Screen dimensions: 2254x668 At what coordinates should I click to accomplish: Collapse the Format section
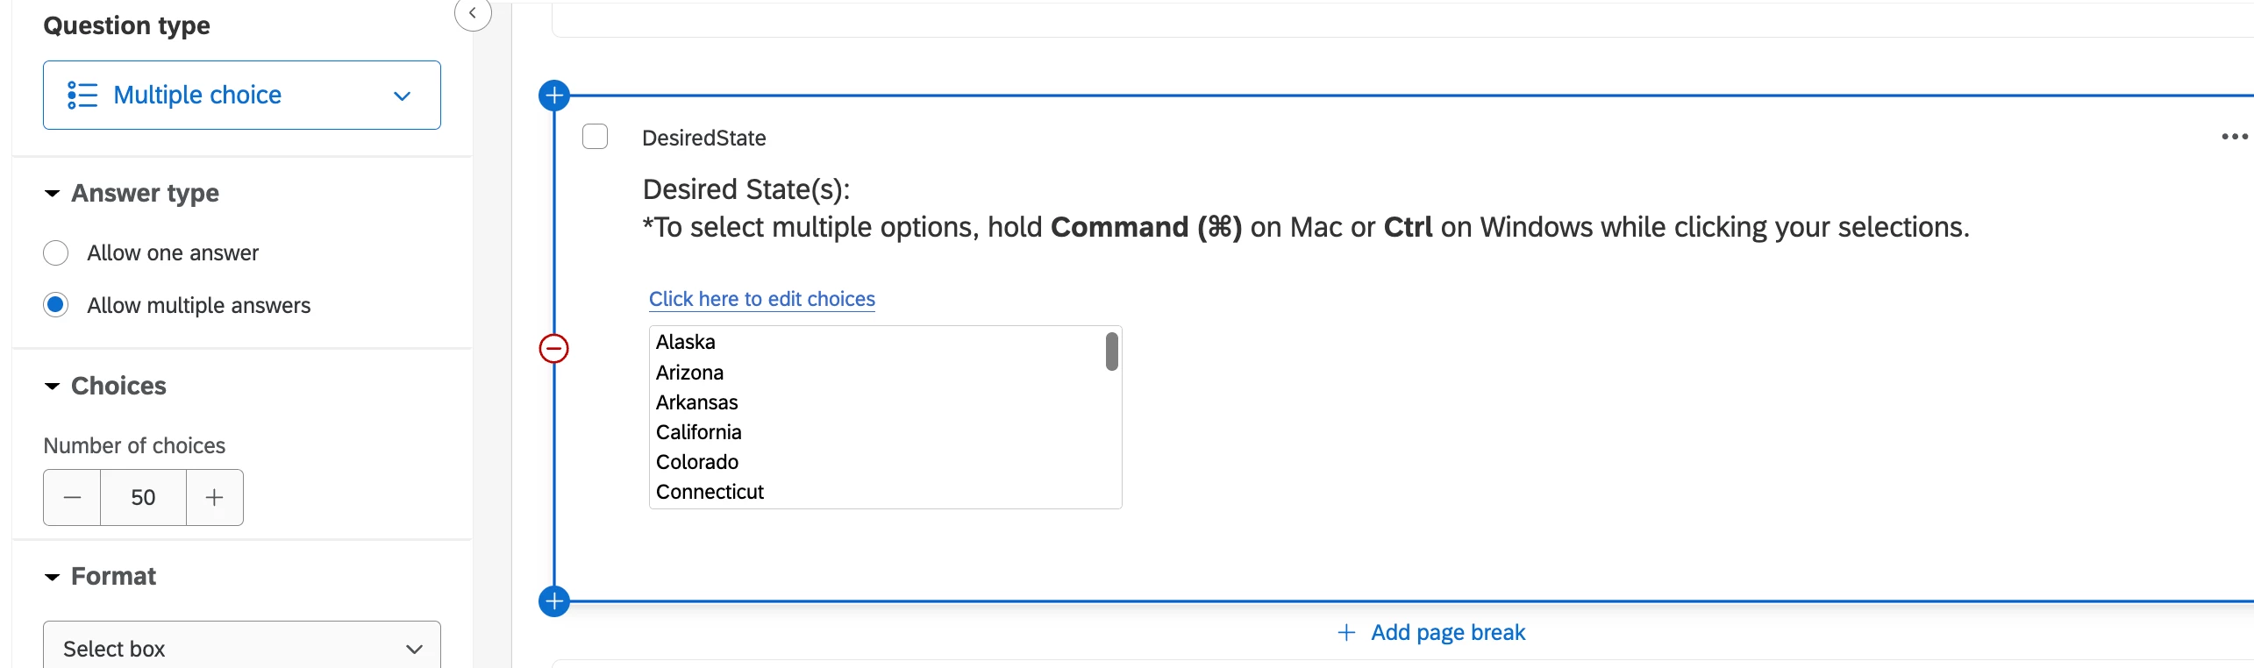coord(53,577)
